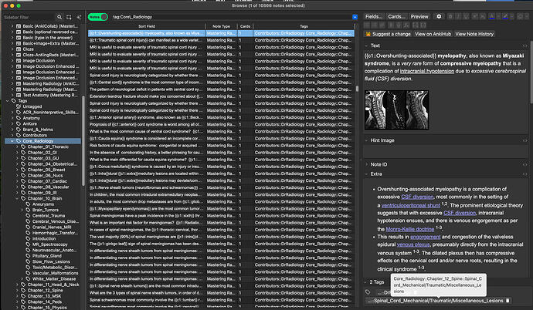Expand the Cloze note type entry

click(x=12, y=49)
